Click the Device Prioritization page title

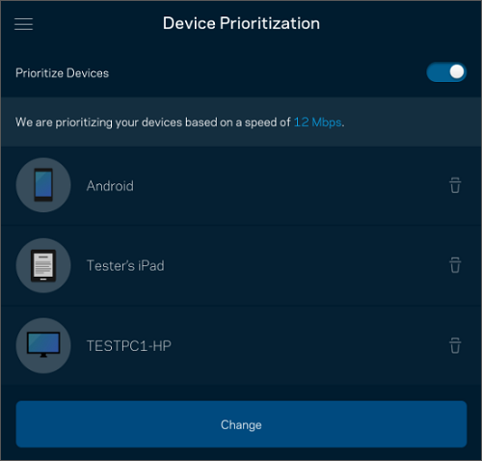[241, 23]
